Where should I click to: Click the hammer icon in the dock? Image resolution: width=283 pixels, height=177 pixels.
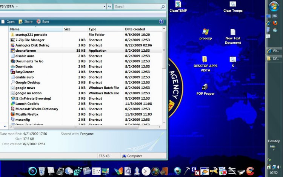pos(187,171)
